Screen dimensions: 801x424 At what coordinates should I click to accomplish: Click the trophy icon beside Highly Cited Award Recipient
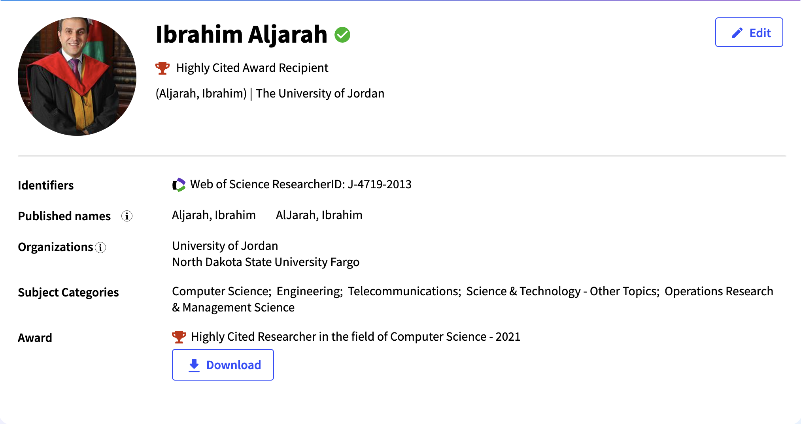click(162, 68)
